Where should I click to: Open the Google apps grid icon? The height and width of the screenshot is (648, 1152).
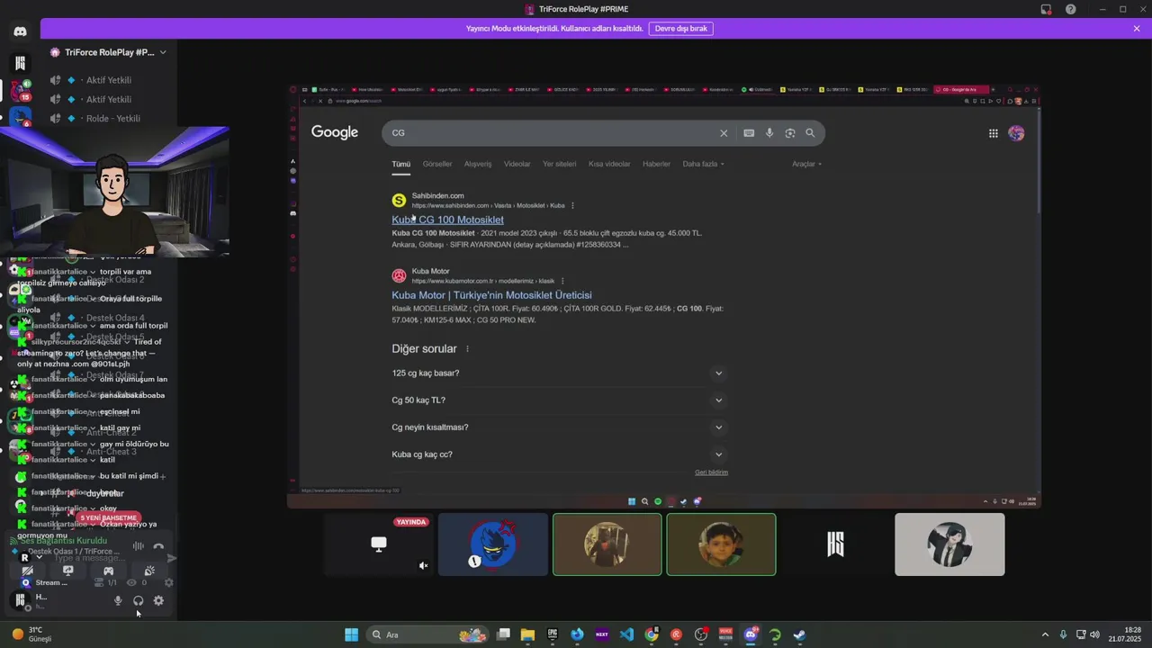[994, 133]
